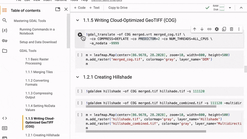Go to Setup and Data Download
247x139 pixels.
click(38, 42)
